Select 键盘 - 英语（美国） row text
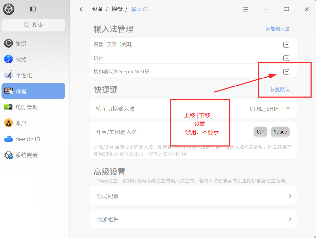The width and height of the screenshot is (316, 238). click(113, 44)
